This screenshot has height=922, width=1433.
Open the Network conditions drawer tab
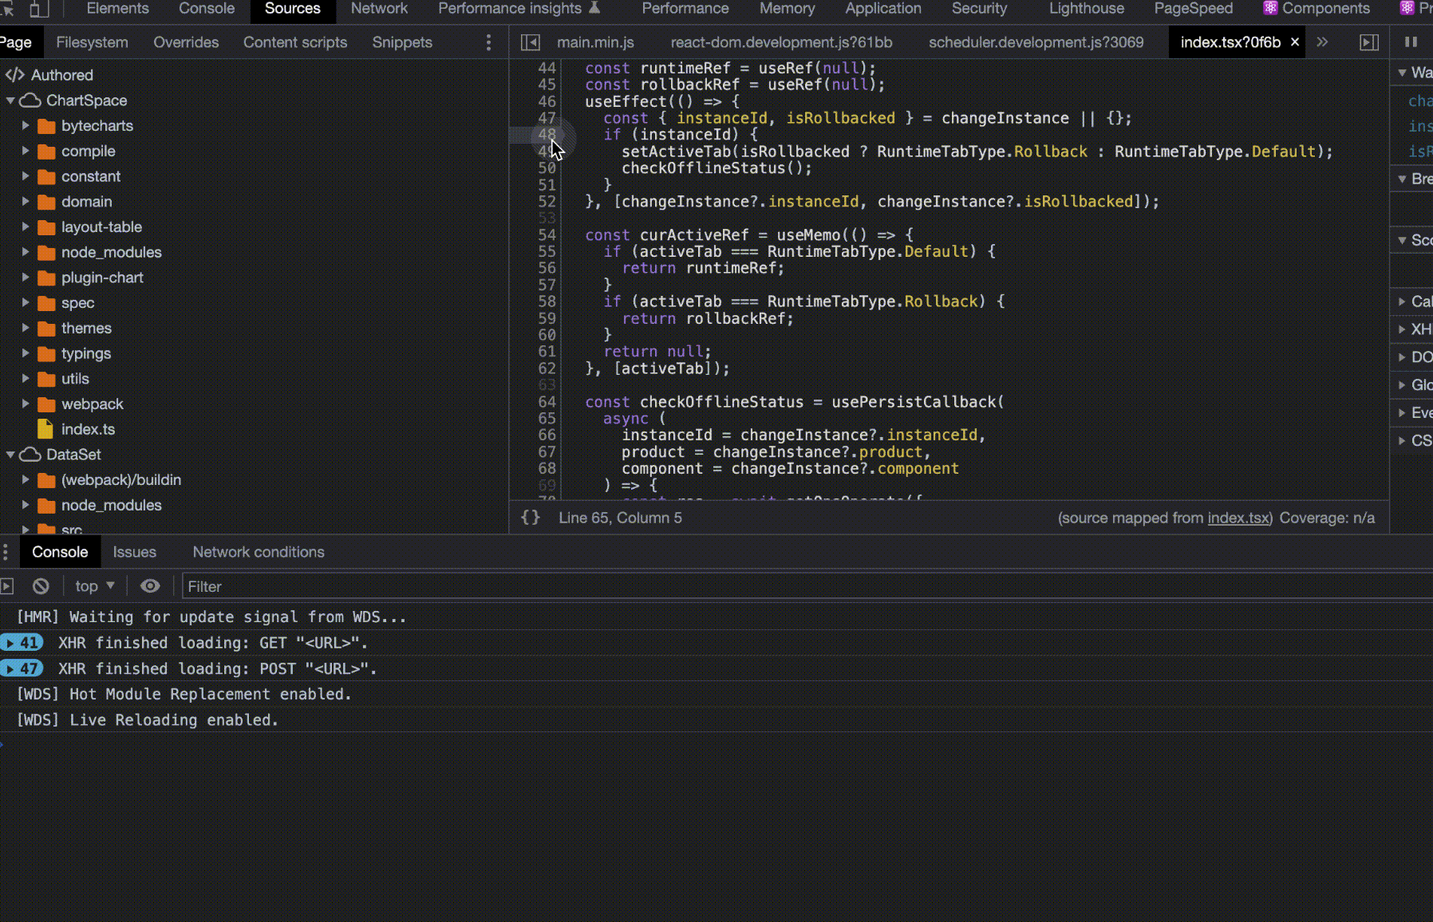tap(259, 552)
